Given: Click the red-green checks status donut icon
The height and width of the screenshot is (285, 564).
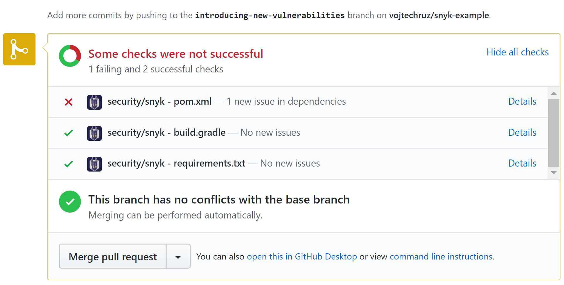Looking at the screenshot, I should [70, 56].
